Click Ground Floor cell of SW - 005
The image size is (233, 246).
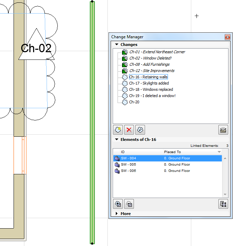pos(177,165)
